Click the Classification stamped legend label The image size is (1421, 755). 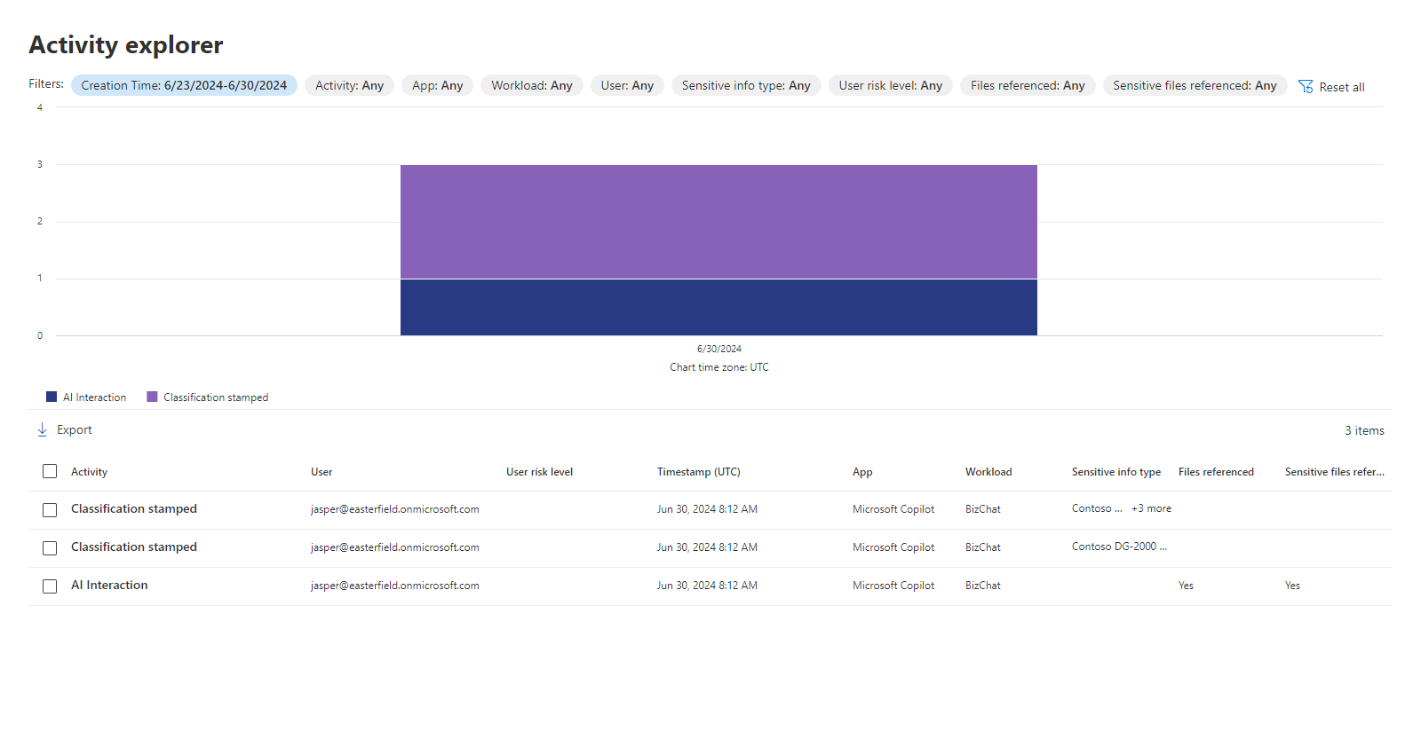tap(216, 397)
